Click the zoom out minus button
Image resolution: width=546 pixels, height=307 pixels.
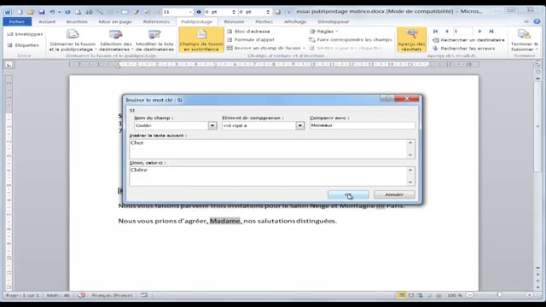(x=470, y=295)
